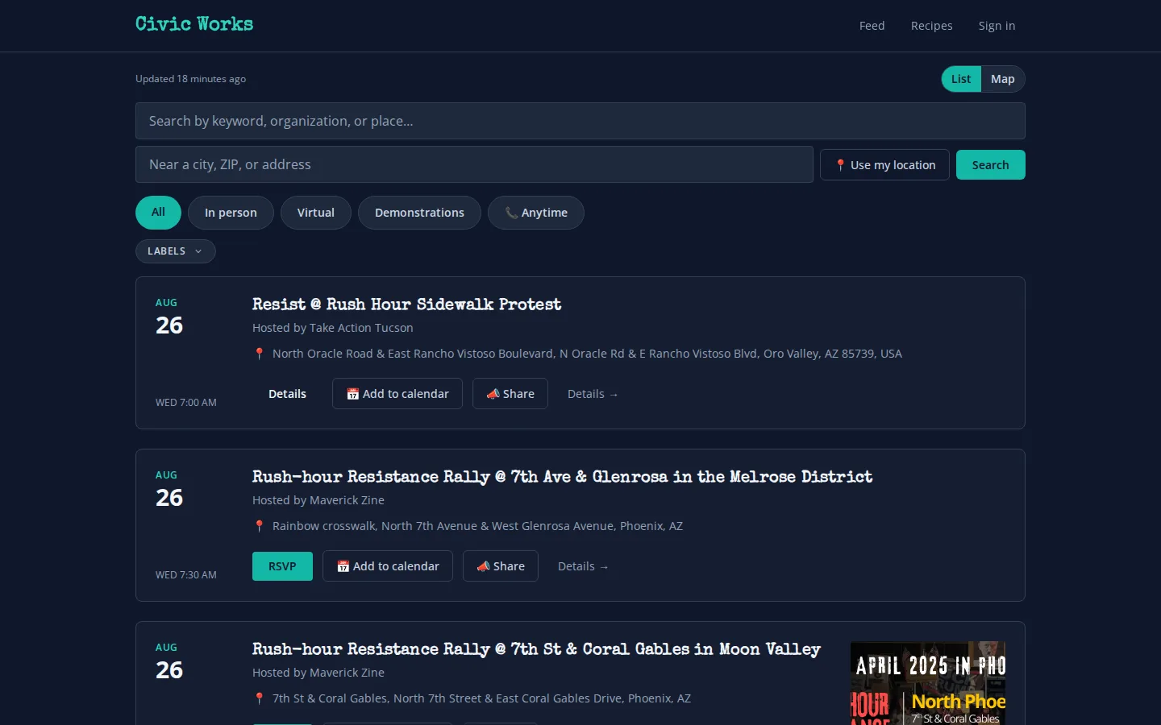Select the All filter chip

coord(158,213)
